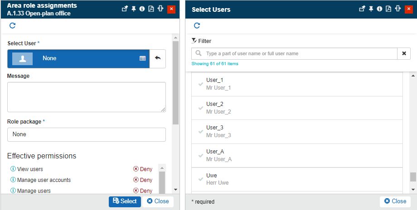Open the Role package dropdown
417x210 pixels.
(86, 134)
